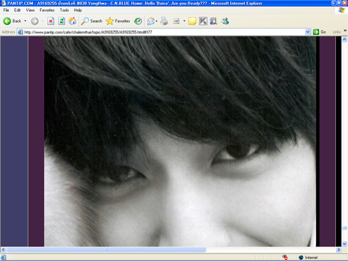Screen dimensions: 348x261
Task: Click the IE icon in the title bar
Action: pyautogui.click(x=3, y=3)
